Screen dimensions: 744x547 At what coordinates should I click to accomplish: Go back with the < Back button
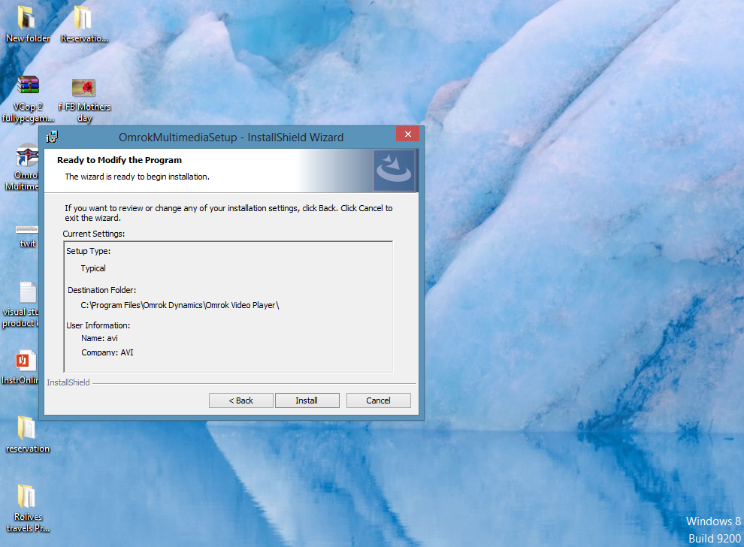pyautogui.click(x=241, y=400)
